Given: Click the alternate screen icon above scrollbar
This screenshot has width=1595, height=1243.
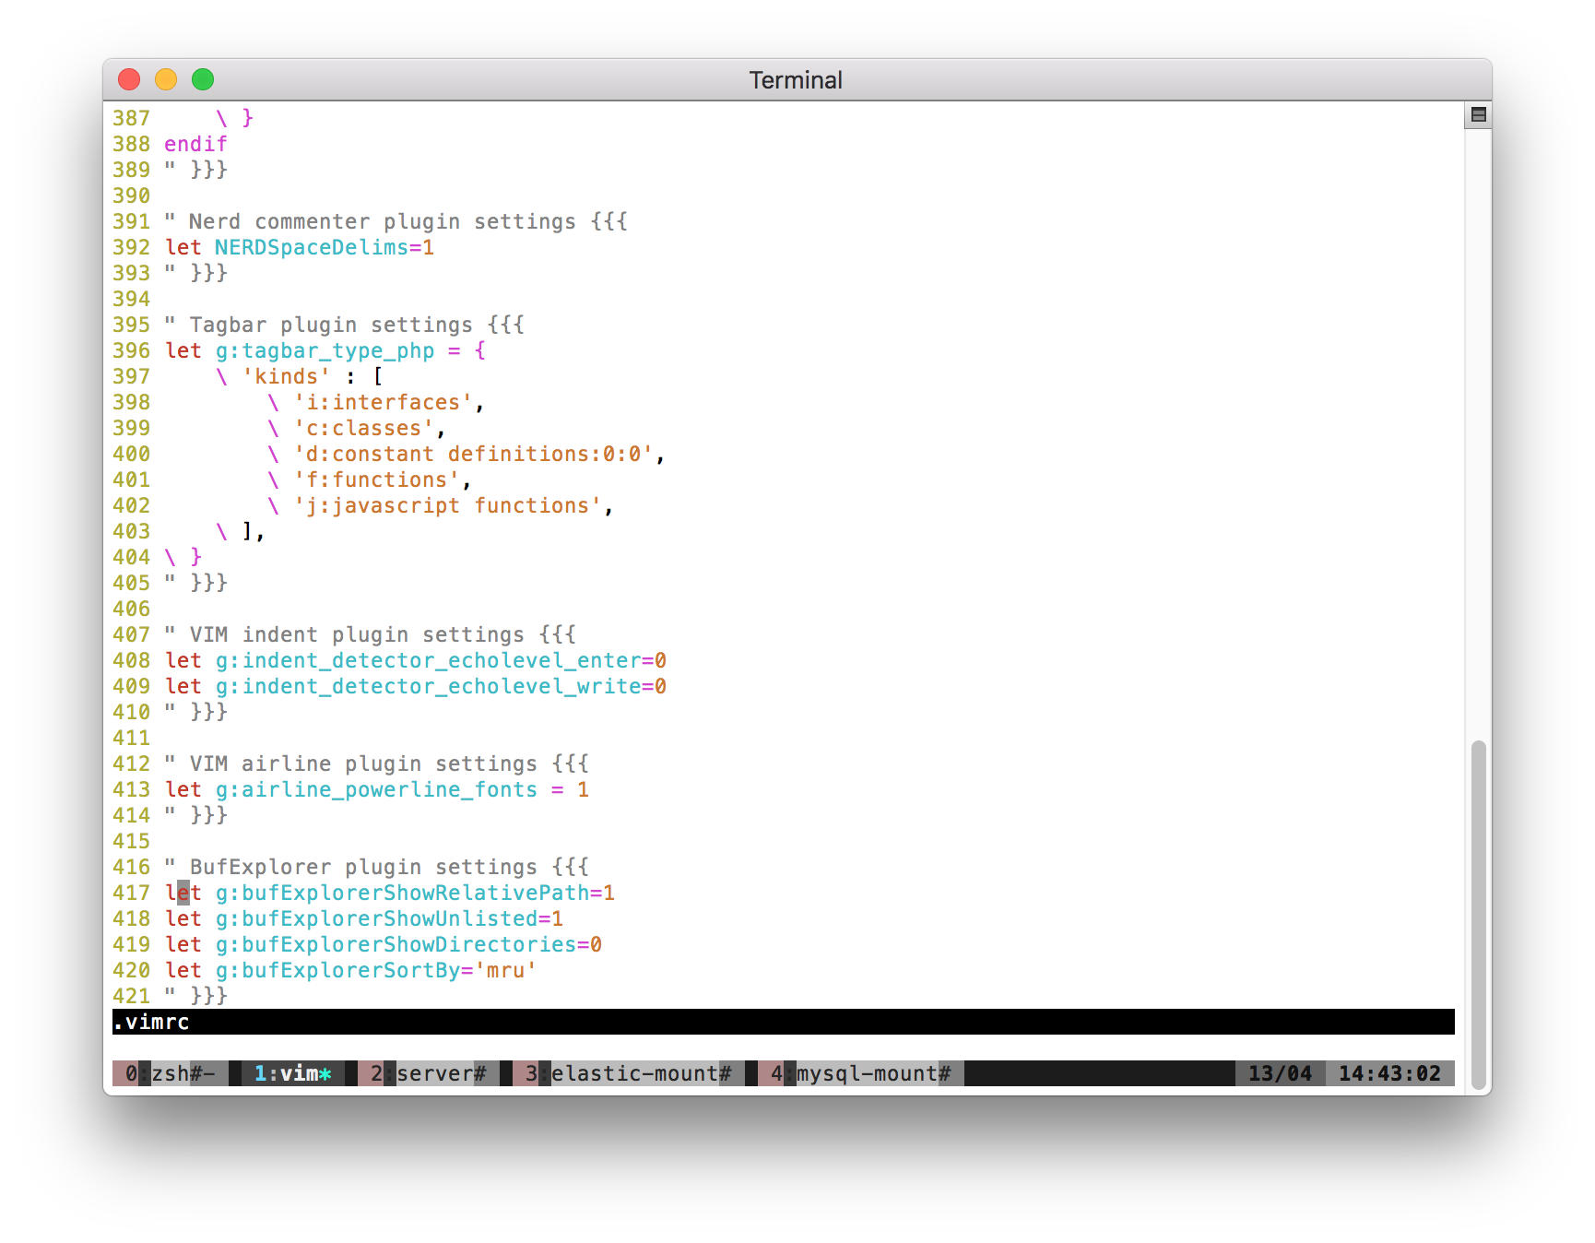Looking at the screenshot, I should pos(1478,115).
